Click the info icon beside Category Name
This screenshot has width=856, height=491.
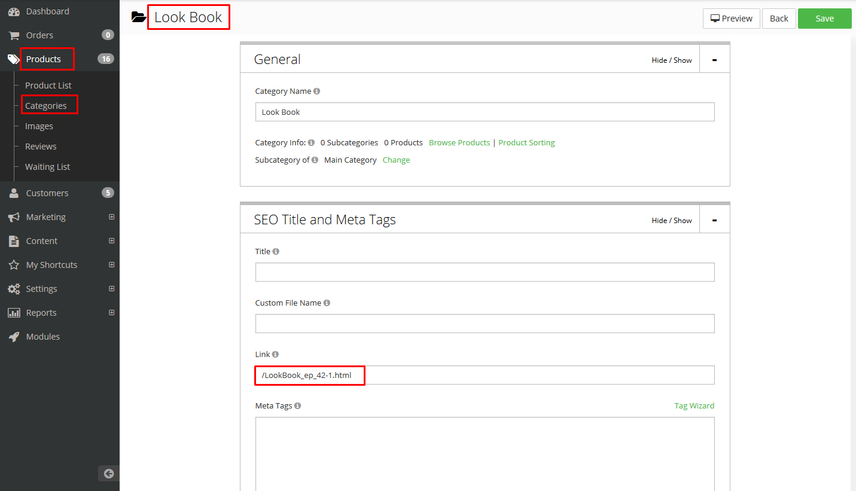[316, 92]
